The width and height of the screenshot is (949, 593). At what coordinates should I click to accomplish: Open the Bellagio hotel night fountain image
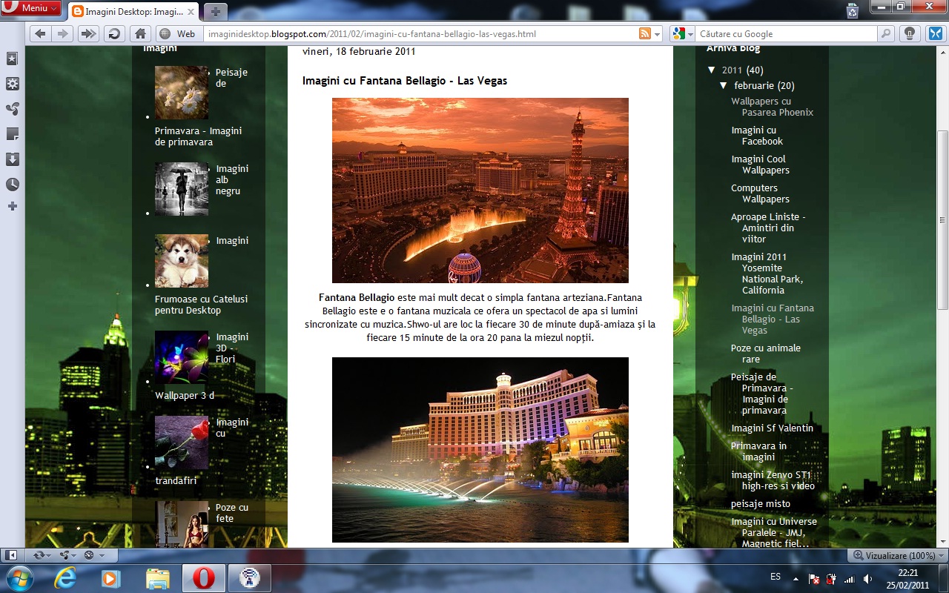point(480,450)
